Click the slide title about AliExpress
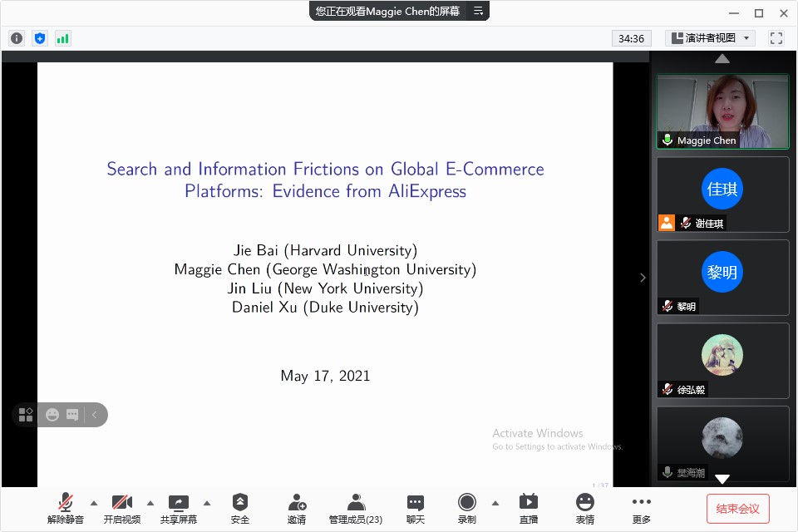Screen dimensions: 798x532 click(x=325, y=180)
